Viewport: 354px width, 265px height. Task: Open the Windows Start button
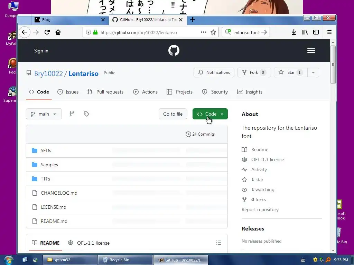coord(8,260)
